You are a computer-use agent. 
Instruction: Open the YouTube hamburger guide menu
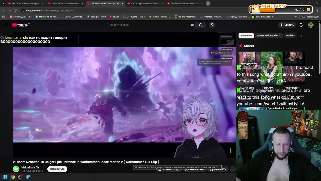pyautogui.click(x=6, y=25)
